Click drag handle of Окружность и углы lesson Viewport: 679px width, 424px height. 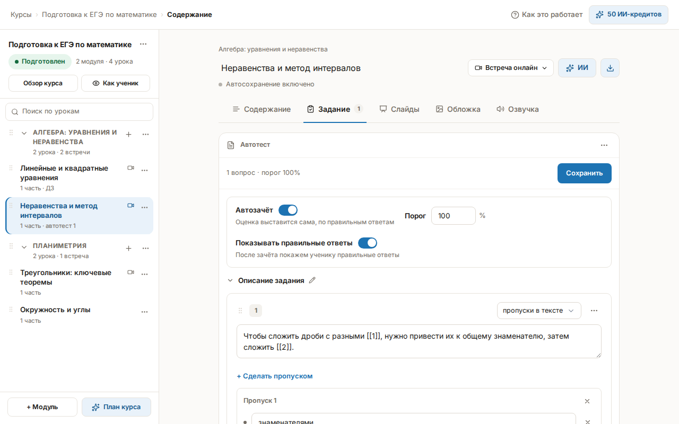[x=11, y=310]
